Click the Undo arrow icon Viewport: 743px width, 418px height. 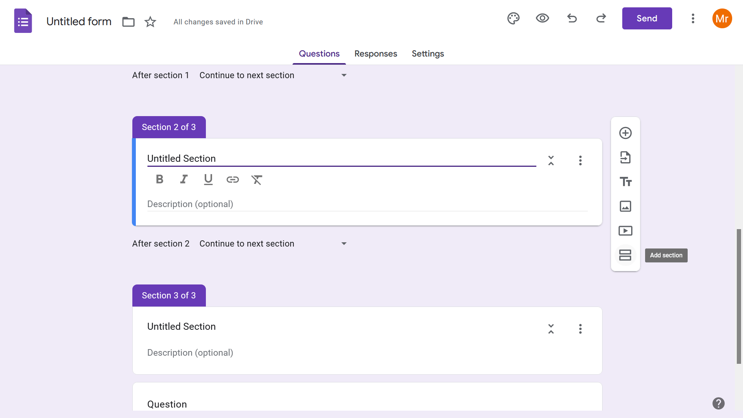point(572,18)
